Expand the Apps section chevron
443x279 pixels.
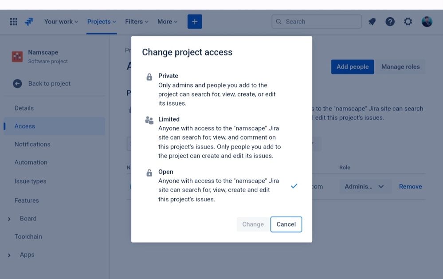9,255
